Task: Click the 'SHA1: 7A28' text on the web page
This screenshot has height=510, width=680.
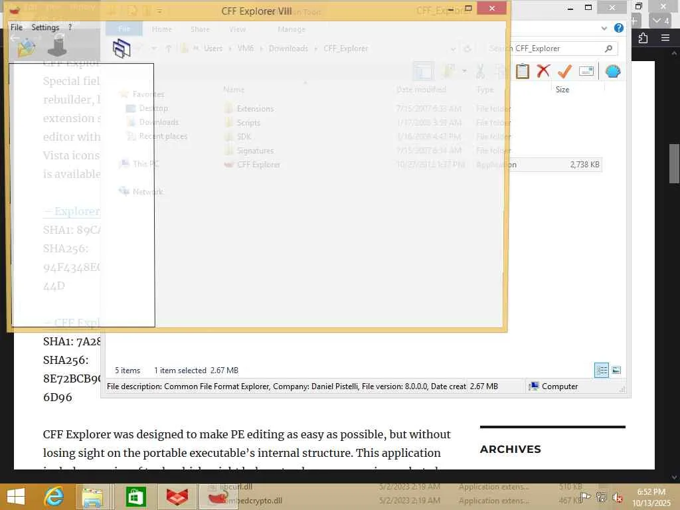Action: coord(72,341)
